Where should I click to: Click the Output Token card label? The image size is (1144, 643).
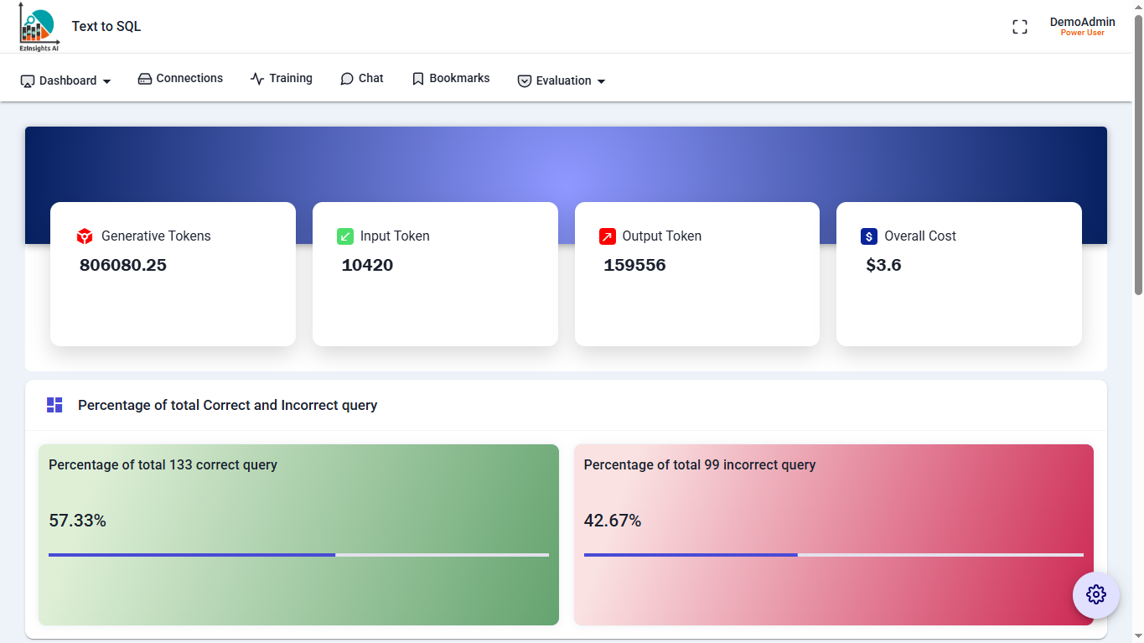[662, 236]
